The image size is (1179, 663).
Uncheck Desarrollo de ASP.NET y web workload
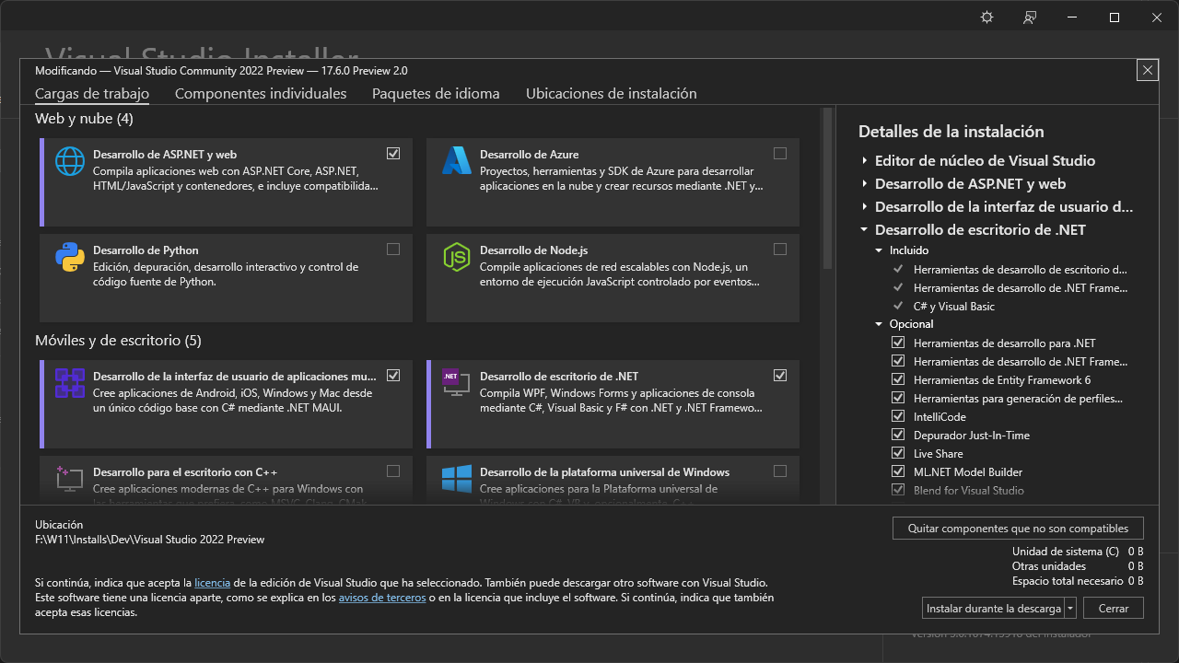pyautogui.click(x=393, y=153)
